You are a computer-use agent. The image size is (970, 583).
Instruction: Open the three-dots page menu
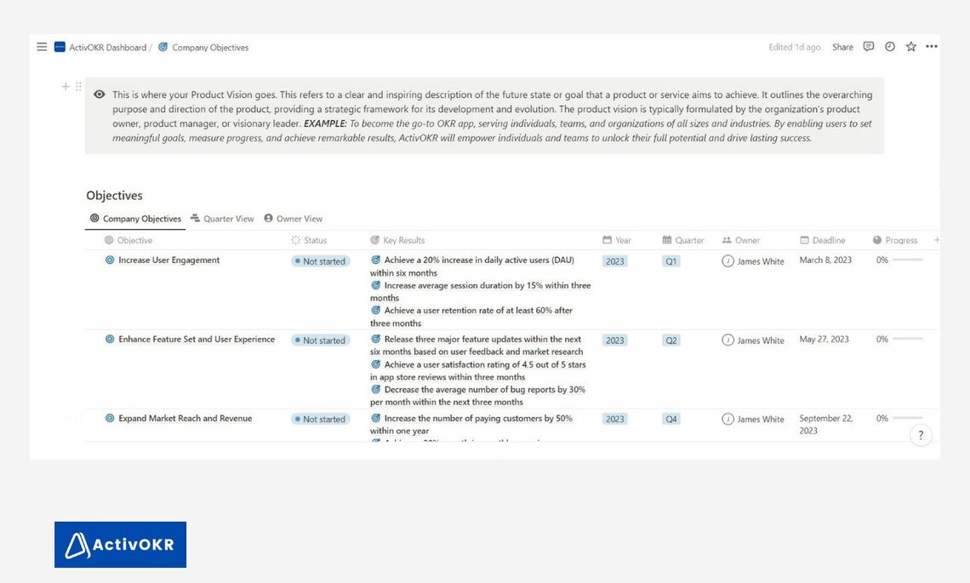point(931,47)
